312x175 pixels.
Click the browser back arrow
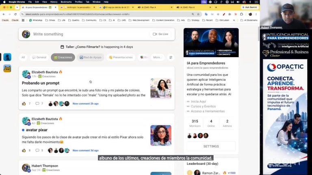pyautogui.click(x=4, y=14)
